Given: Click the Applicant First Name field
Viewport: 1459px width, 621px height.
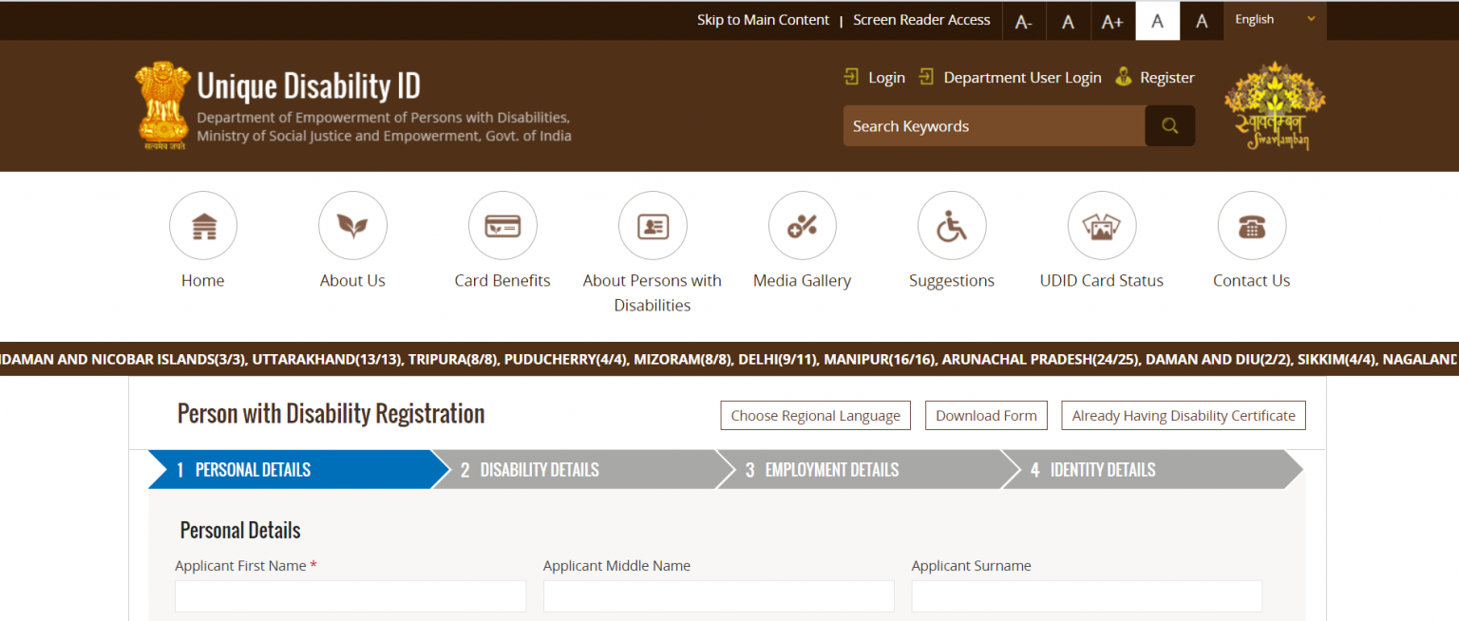Looking at the screenshot, I should 350,596.
